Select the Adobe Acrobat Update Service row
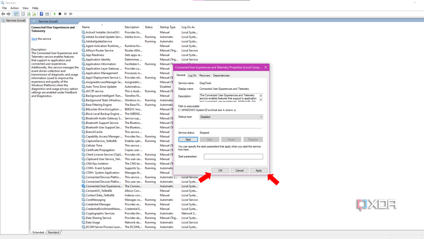The image size is (424, 239). coord(140,37)
